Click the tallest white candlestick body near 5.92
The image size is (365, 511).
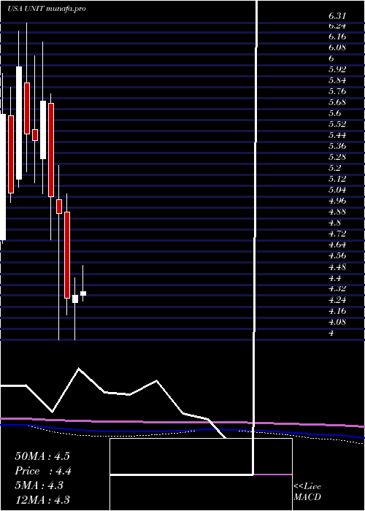19,123
